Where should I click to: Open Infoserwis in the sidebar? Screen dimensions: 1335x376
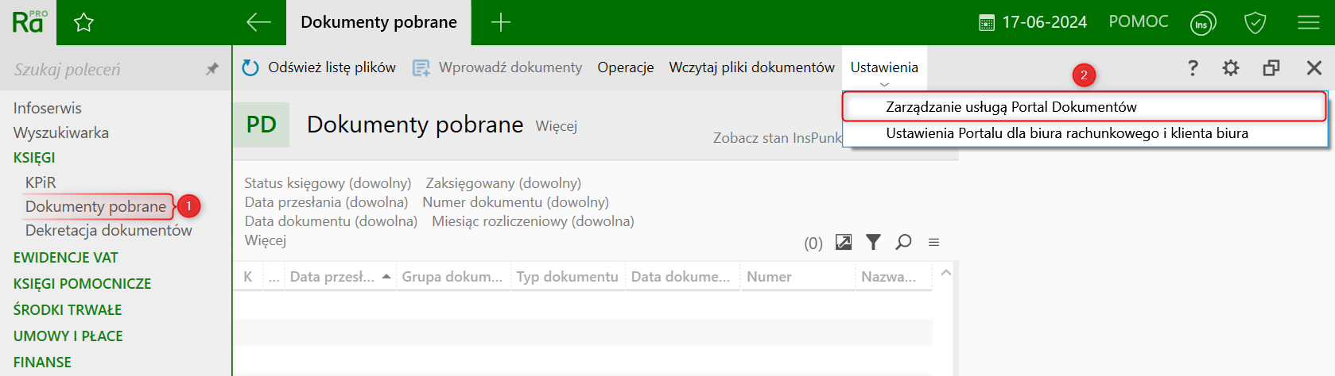tap(47, 108)
